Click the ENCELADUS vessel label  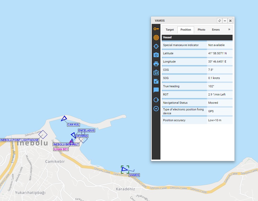(87, 130)
